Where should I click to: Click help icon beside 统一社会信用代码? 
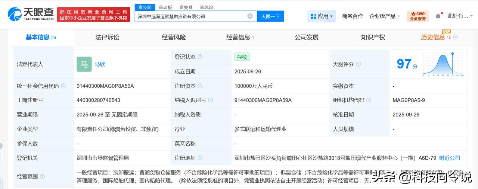pyautogui.click(x=63, y=86)
